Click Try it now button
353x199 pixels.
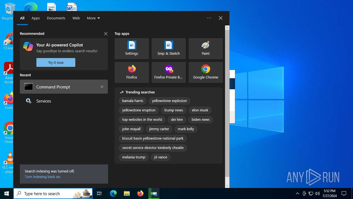(x=56, y=62)
